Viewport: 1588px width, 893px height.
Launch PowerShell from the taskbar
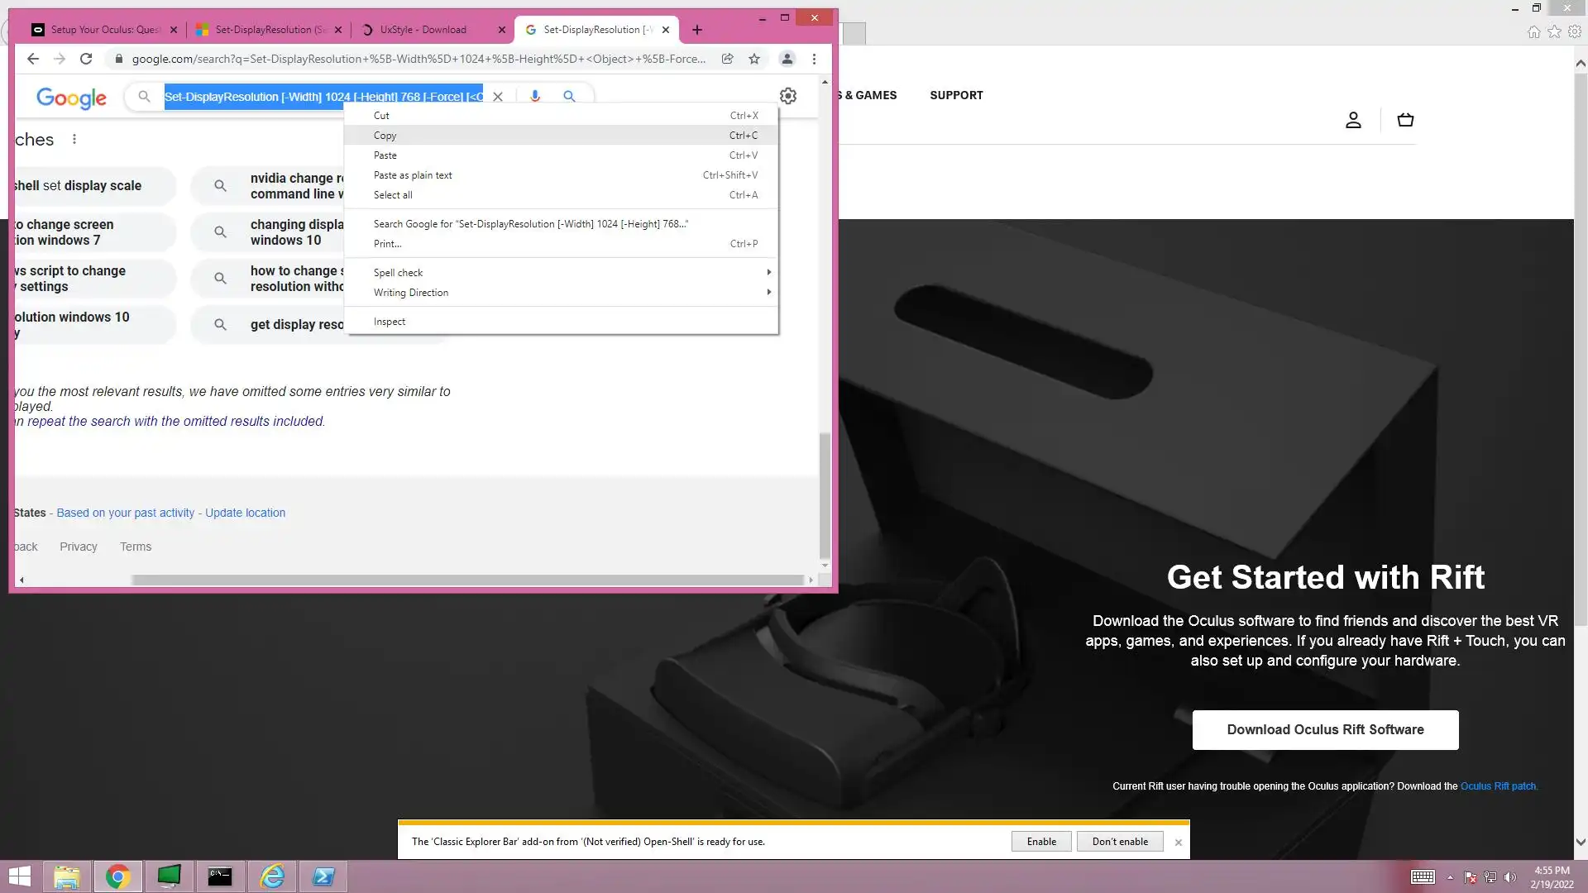pos(323,876)
